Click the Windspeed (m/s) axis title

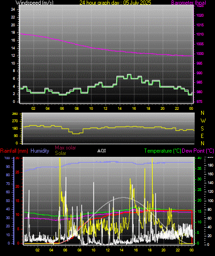coord(35,2)
